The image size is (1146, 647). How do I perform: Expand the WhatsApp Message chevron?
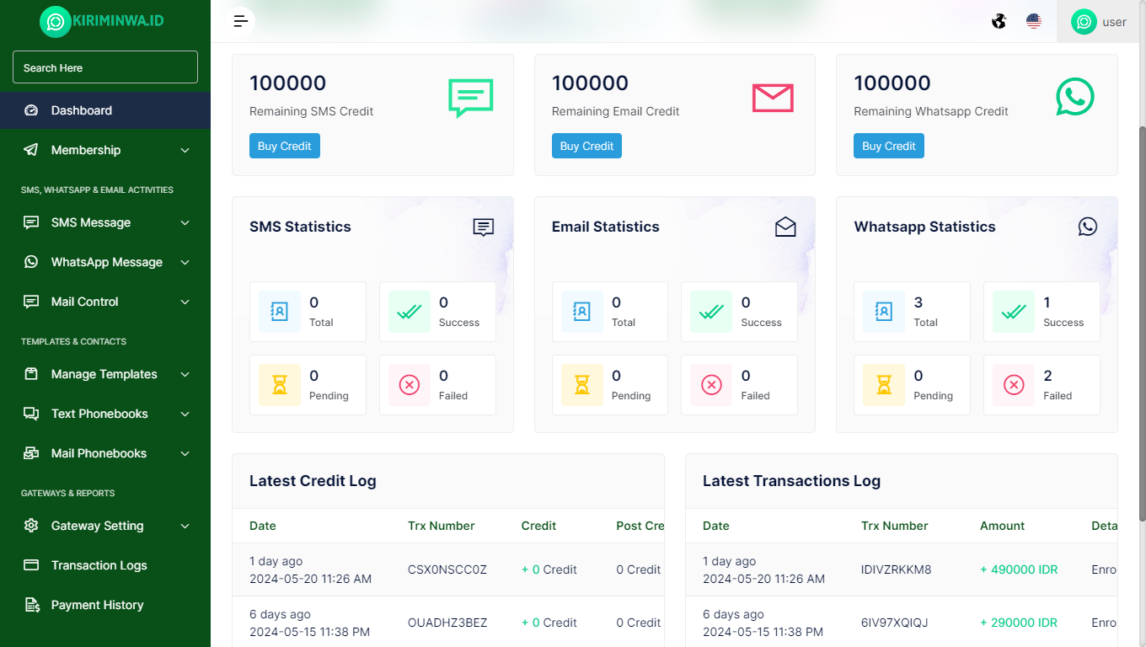(185, 262)
